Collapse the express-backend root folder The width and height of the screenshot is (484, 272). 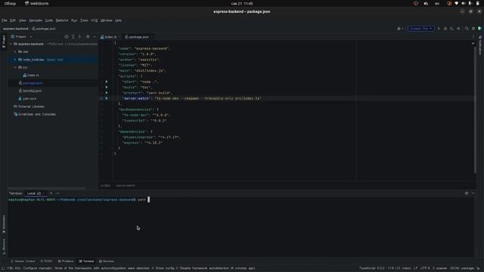11,44
